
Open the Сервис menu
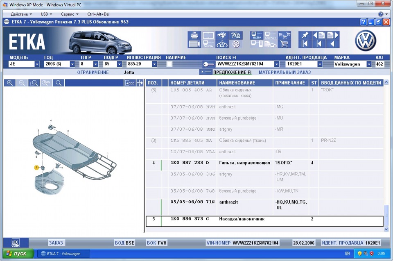click(x=70, y=14)
